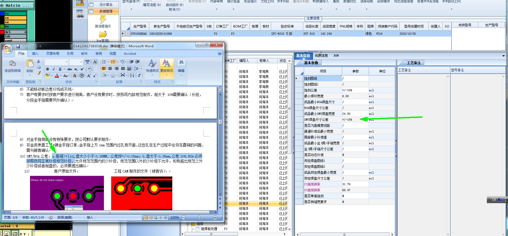This screenshot has width=508, height=236.
Task: Toggle Bold formatting in Word
Action: coord(47,69)
